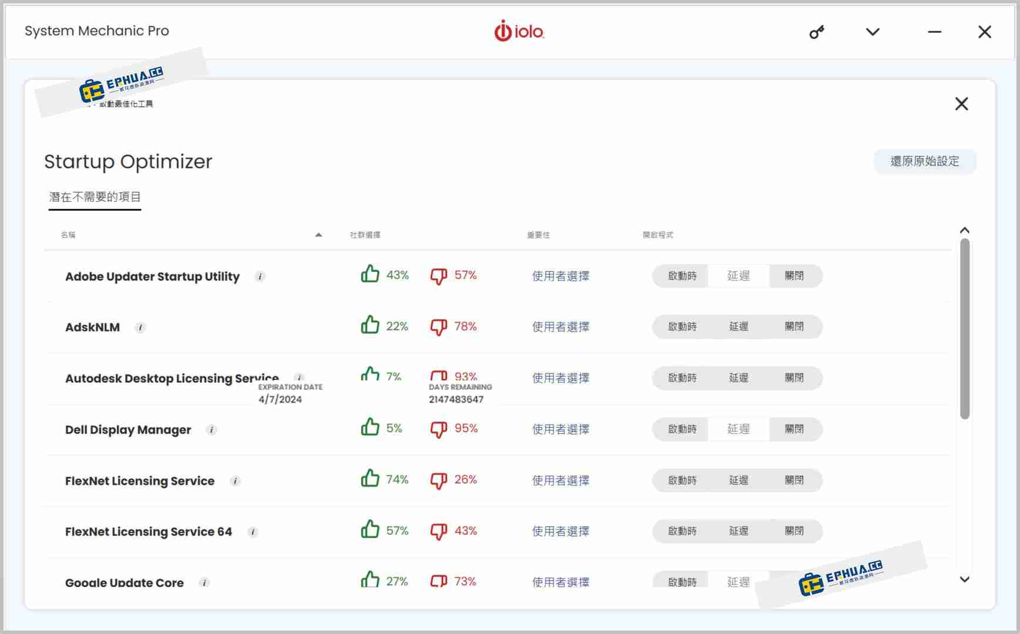Click thumbs down for Dell Display Manager
The width and height of the screenshot is (1020, 634).
438,429
